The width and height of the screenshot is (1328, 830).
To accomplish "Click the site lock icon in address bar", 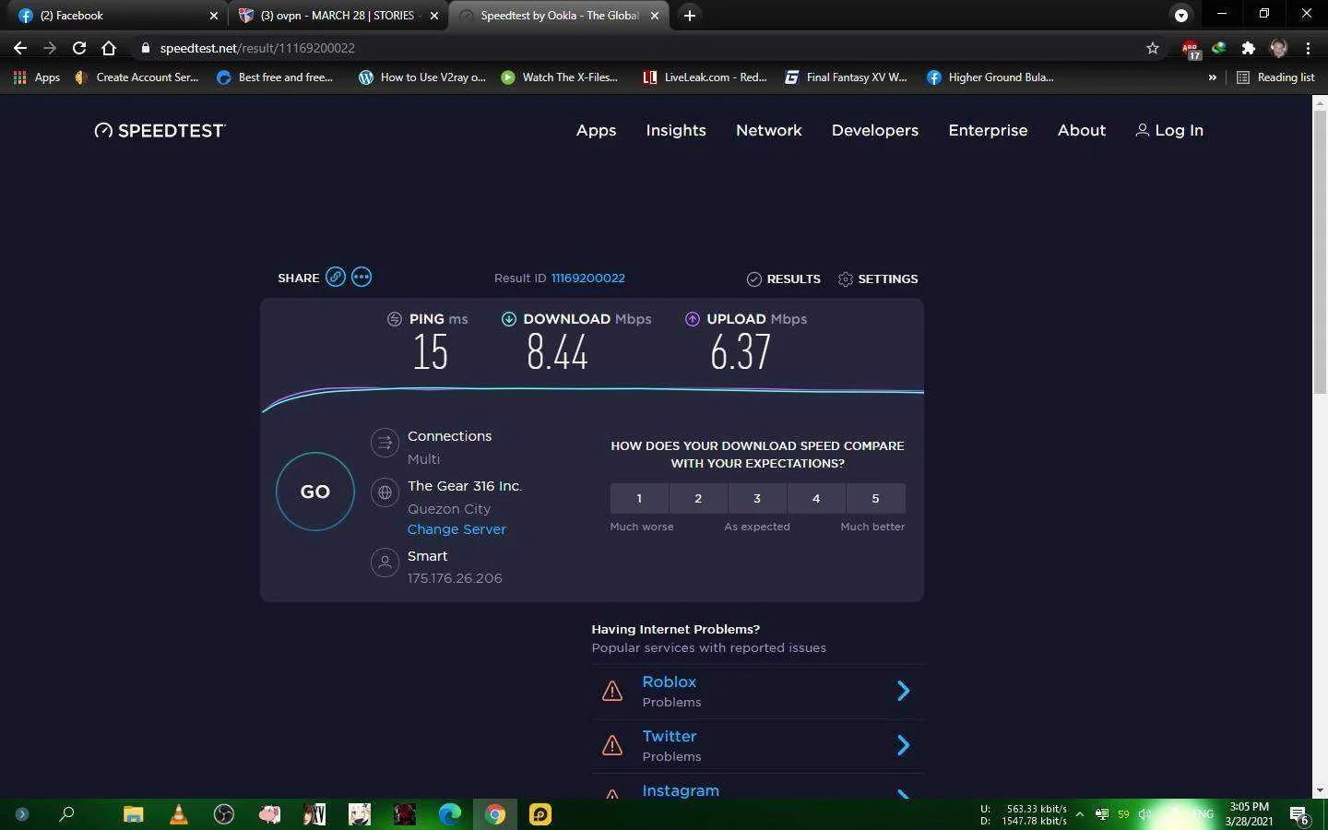I will tap(145, 48).
